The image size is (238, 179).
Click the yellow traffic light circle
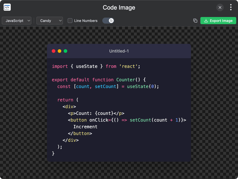pyautogui.click(x=59, y=51)
